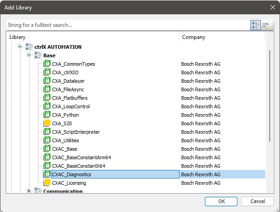Viewport: 280px width, 212px height.
Task: Click the lock icon beside CXA_LoopControl
Action: point(47,106)
